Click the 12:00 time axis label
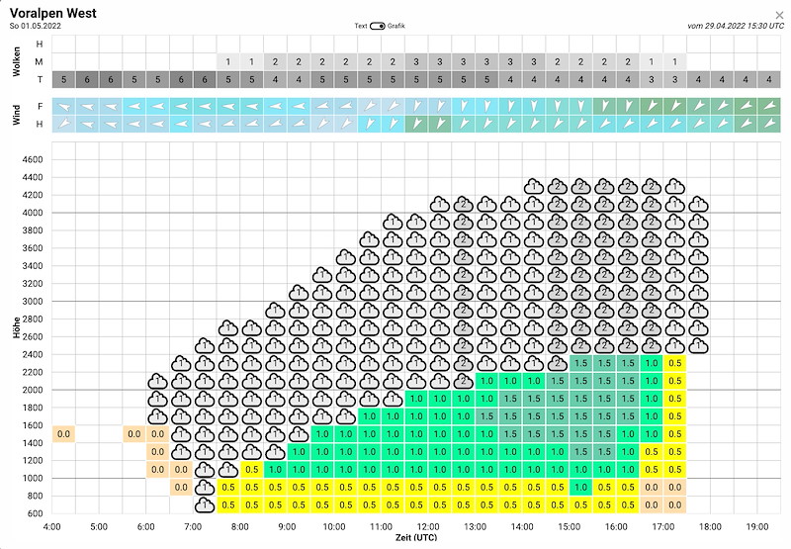Image resolution: width=791 pixels, height=549 pixels. [x=428, y=527]
